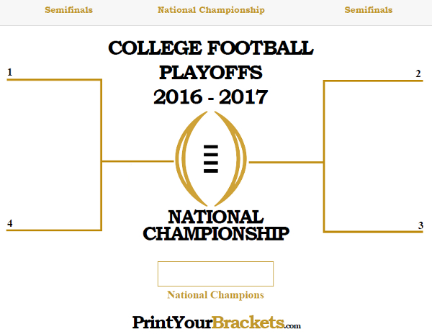Screen dimensions: 432x334
Task: Click the left finalist bracket line
Action: (x=138, y=161)
